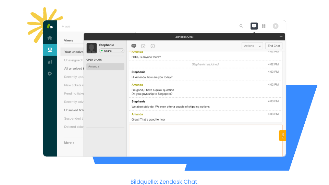Open the Views tickets icon in the sidebar
The width and height of the screenshot is (329, 185).
[x=50, y=50]
